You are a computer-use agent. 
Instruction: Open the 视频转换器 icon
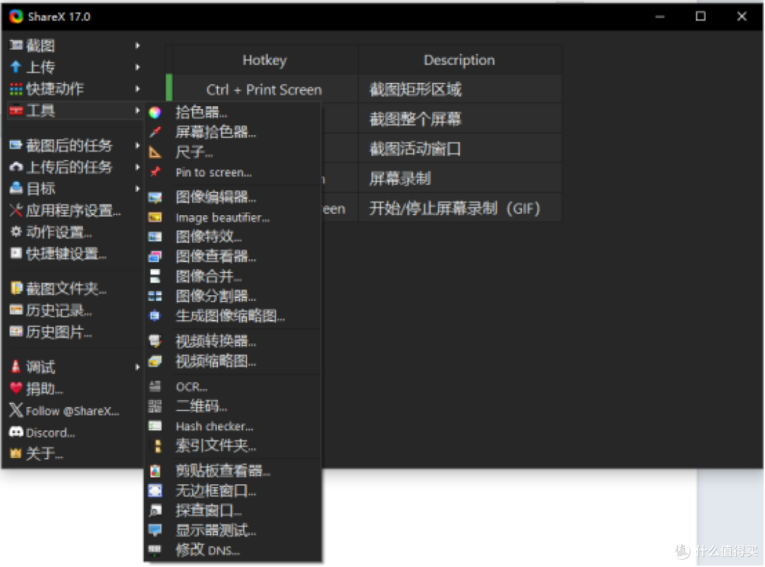155,341
